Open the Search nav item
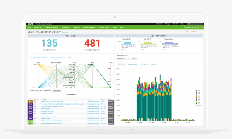The image size is (232, 139). click(x=115, y=27)
